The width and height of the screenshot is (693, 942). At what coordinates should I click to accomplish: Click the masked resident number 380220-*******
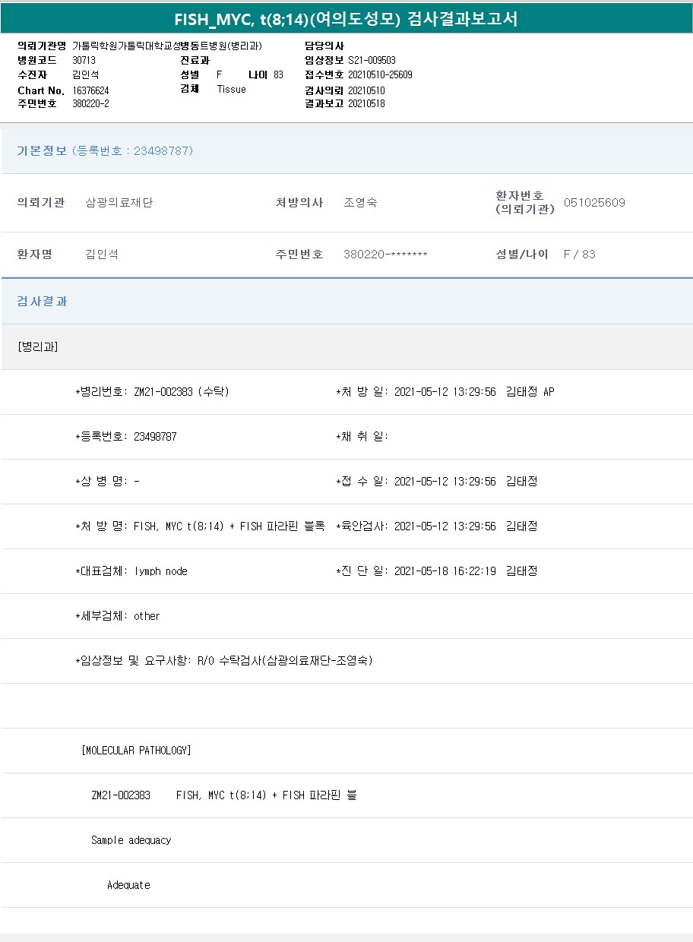(385, 254)
